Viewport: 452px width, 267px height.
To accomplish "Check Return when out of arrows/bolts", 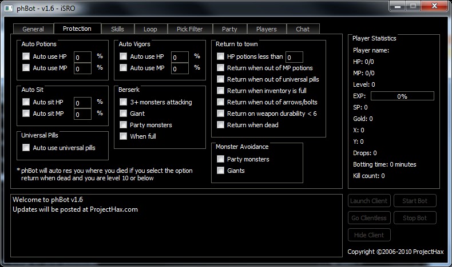I will click(220, 102).
